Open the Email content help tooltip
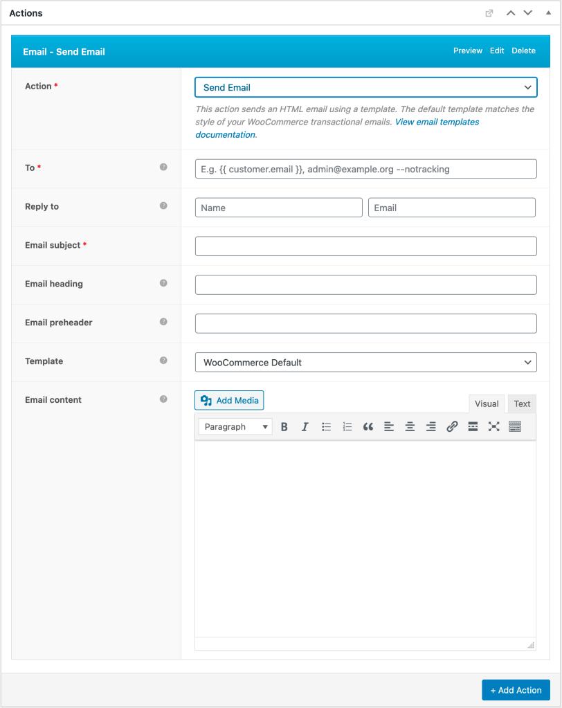562x708 pixels. (163, 398)
